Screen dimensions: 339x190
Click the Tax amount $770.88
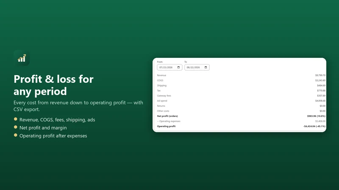pyautogui.click(x=321, y=91)
